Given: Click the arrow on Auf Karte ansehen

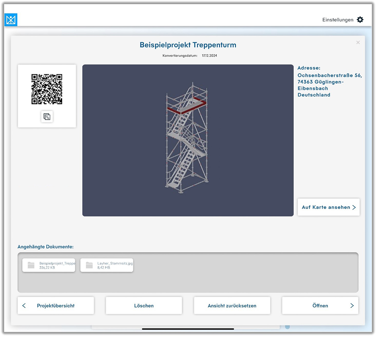Looking at the screenshot, I should click(x=354, y=208).
